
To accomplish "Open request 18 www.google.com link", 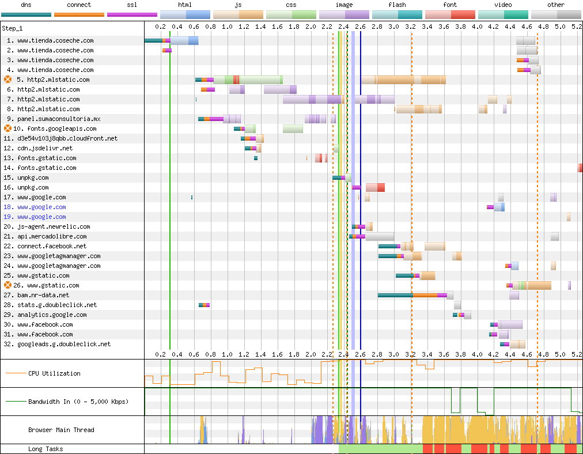I will coord(41,207).
